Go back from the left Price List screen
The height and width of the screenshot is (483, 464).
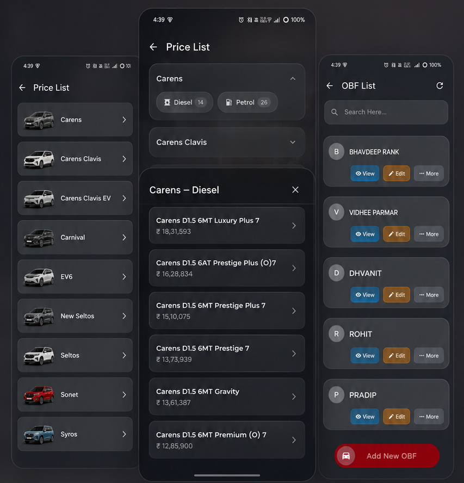(x=22, y=88)
